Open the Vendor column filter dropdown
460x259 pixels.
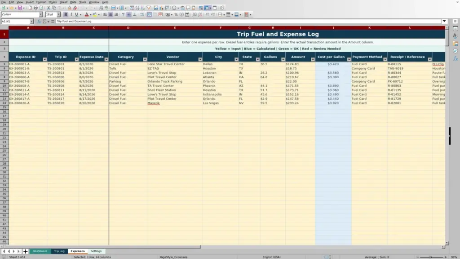200,59
